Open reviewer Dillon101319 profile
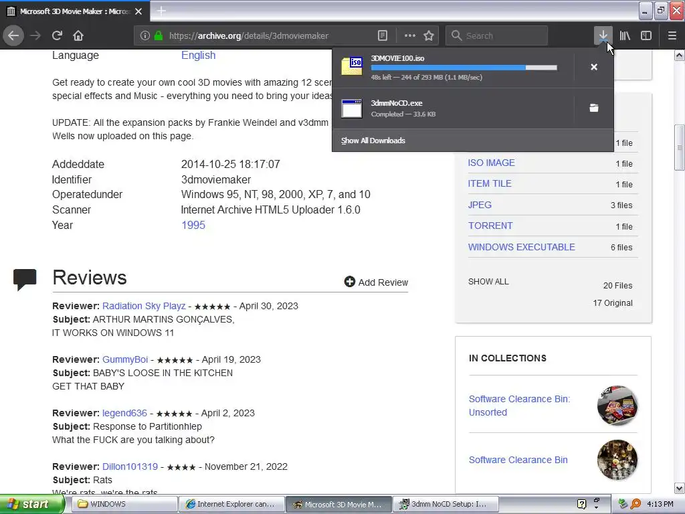685x514 pixels. [x=130, y=466]
